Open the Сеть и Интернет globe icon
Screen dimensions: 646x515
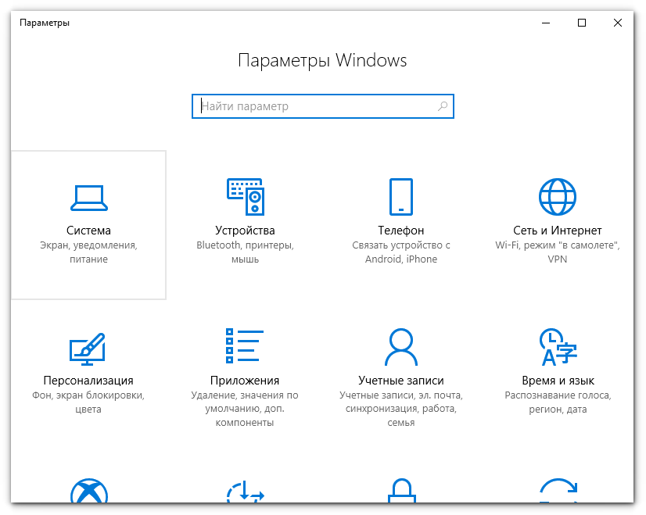(x=558, y=197)
